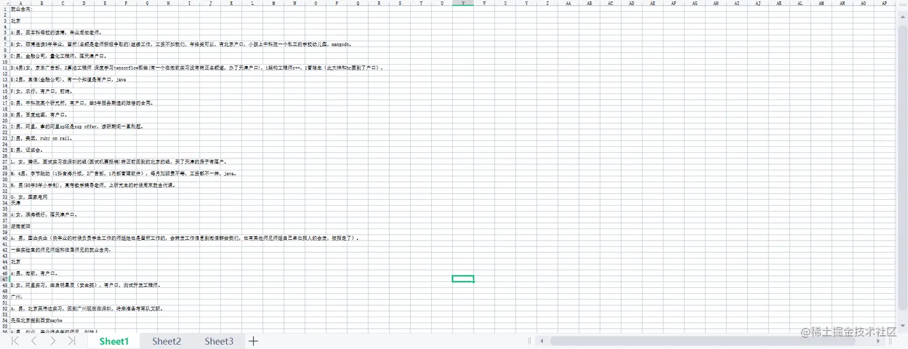This screenshot has width=908, height=349.
Task: Click the row 5 cell starting 'A:男,回本科母校'
Action: tap(56, 32)
